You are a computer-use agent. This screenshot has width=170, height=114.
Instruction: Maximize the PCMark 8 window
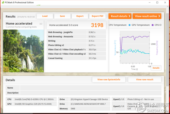tap(157, 3)
